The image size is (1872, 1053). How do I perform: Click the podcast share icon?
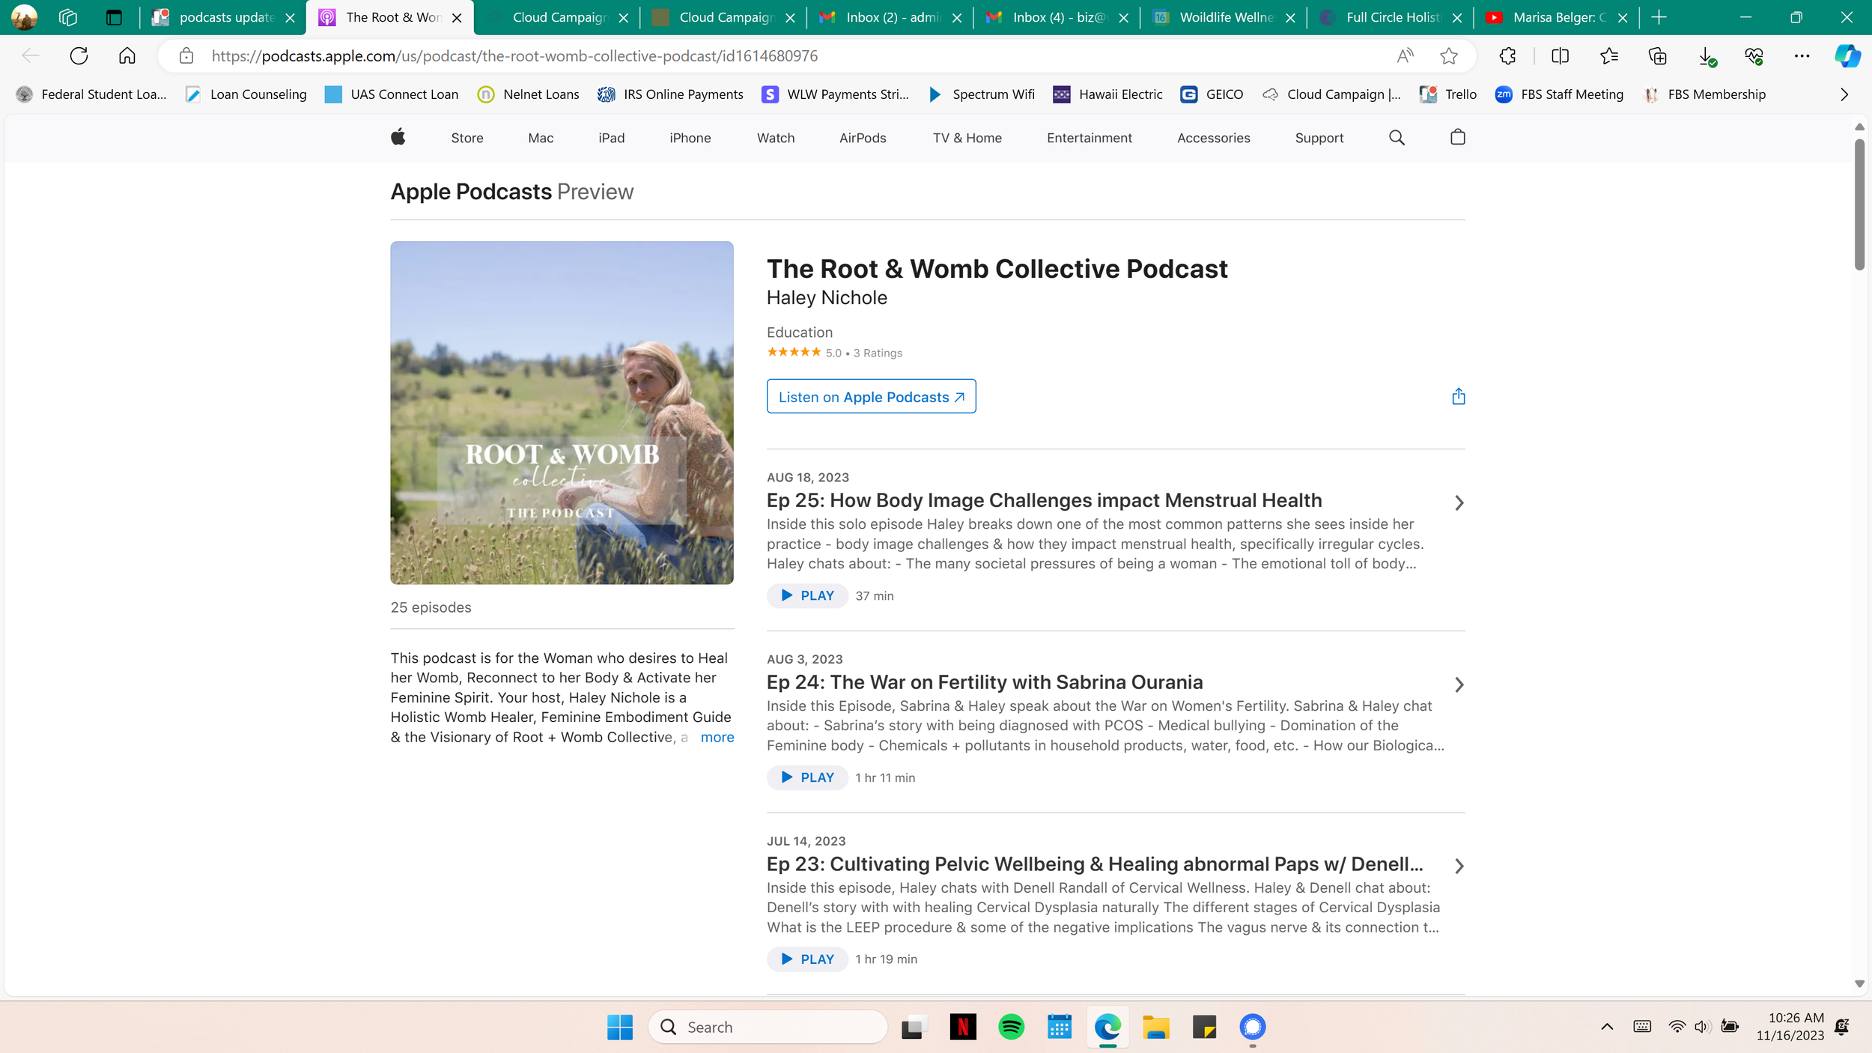tap(1458, 396)
